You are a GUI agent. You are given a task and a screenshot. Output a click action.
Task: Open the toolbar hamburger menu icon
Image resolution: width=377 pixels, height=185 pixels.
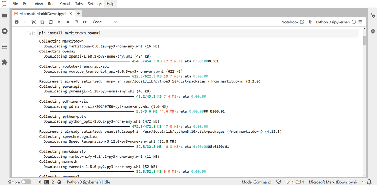pos(360,22)
